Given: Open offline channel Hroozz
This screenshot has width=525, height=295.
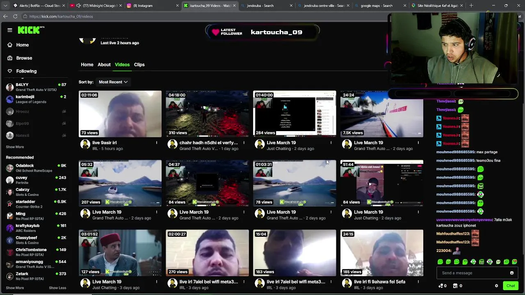Looking at the screenshot, I should point(36,111).
